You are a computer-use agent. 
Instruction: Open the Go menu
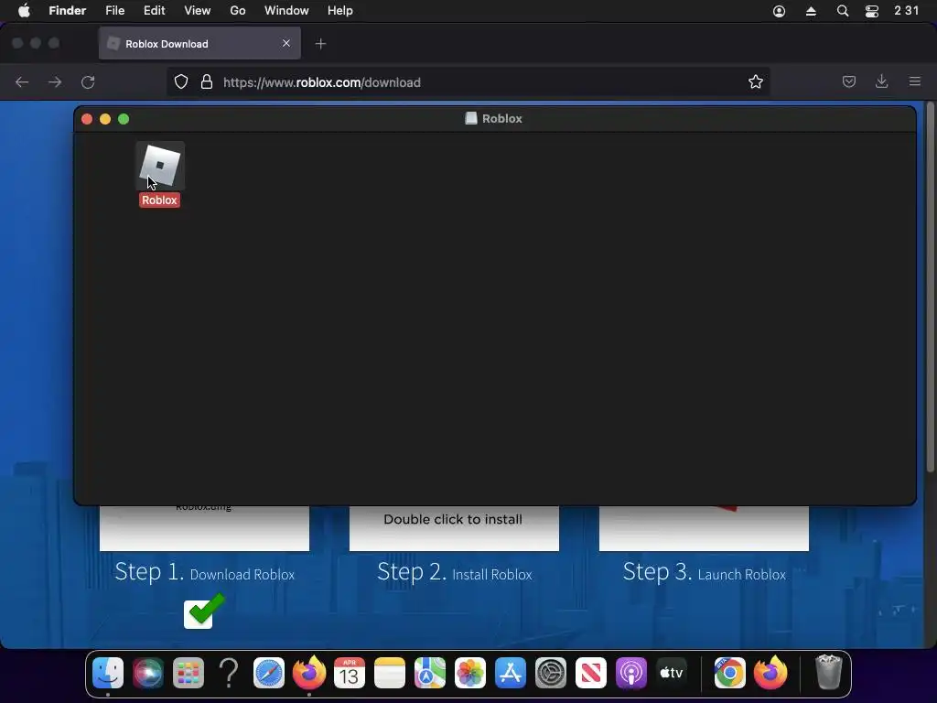click(x=238, y=11)
